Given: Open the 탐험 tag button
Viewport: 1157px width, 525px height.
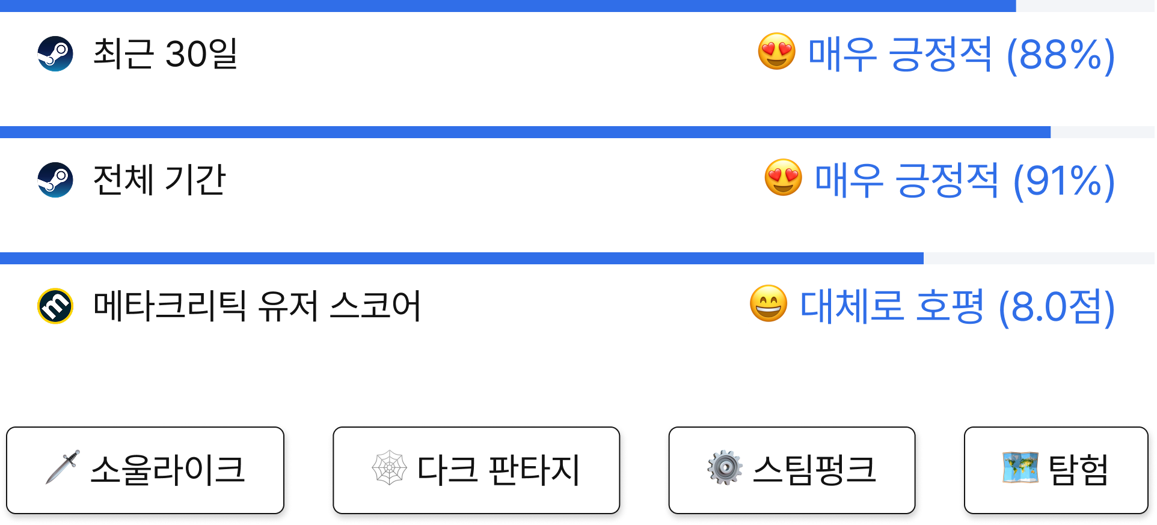Looking at the screenshot, I should pos(1056,470).
